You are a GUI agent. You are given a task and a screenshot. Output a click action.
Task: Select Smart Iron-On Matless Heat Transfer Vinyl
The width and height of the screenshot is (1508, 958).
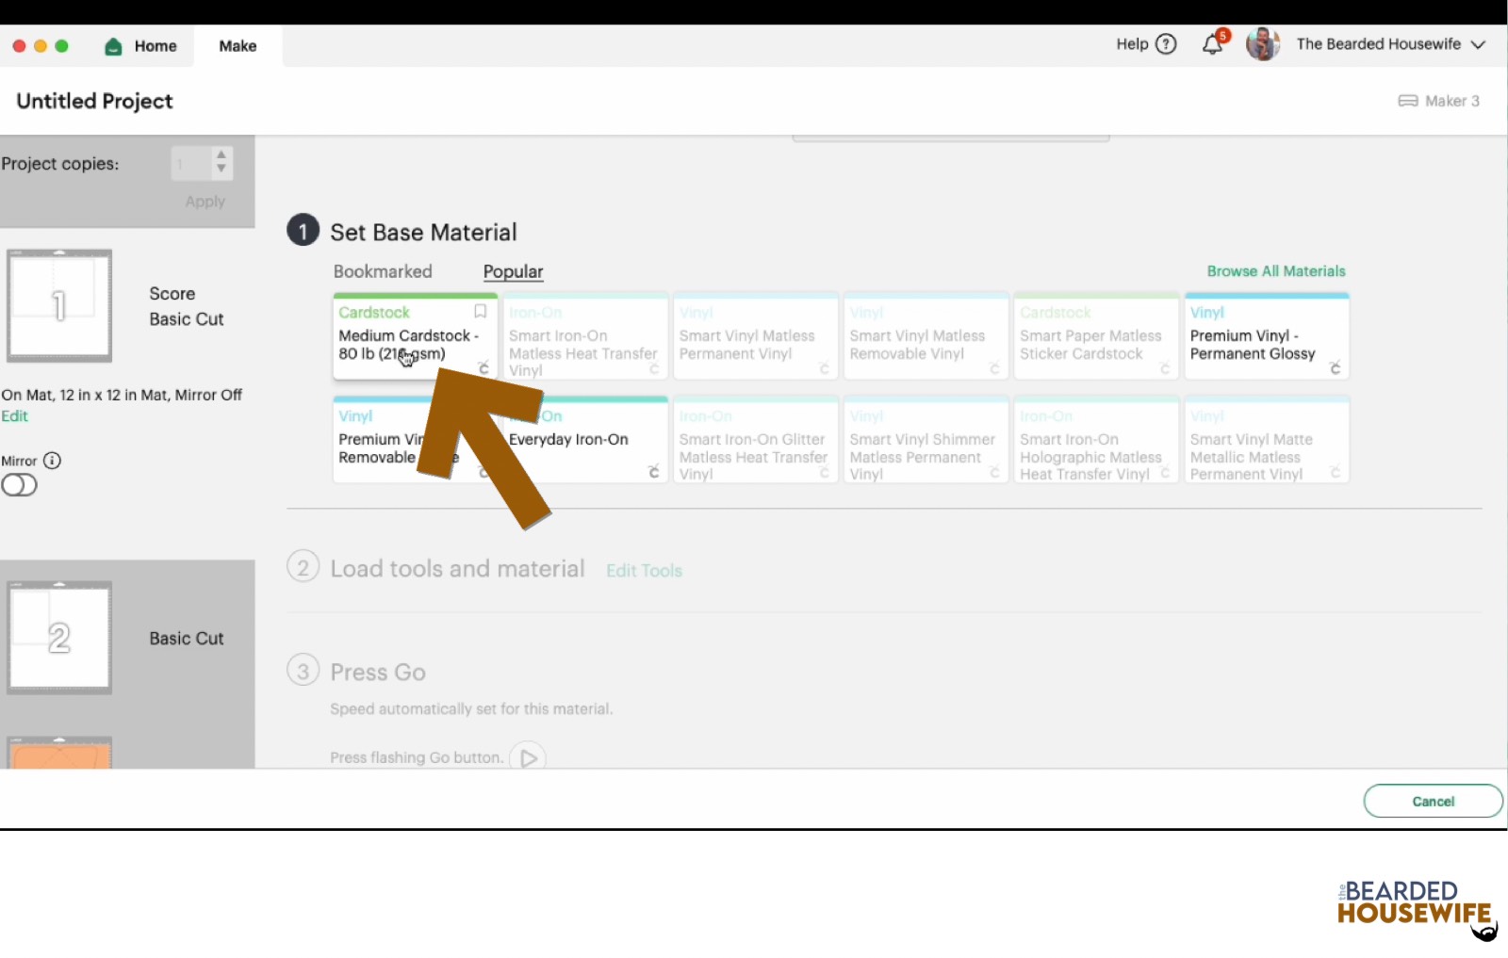[585, 336]
